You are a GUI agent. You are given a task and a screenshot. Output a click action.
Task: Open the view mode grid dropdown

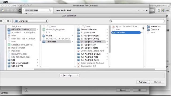pos(9,21)
